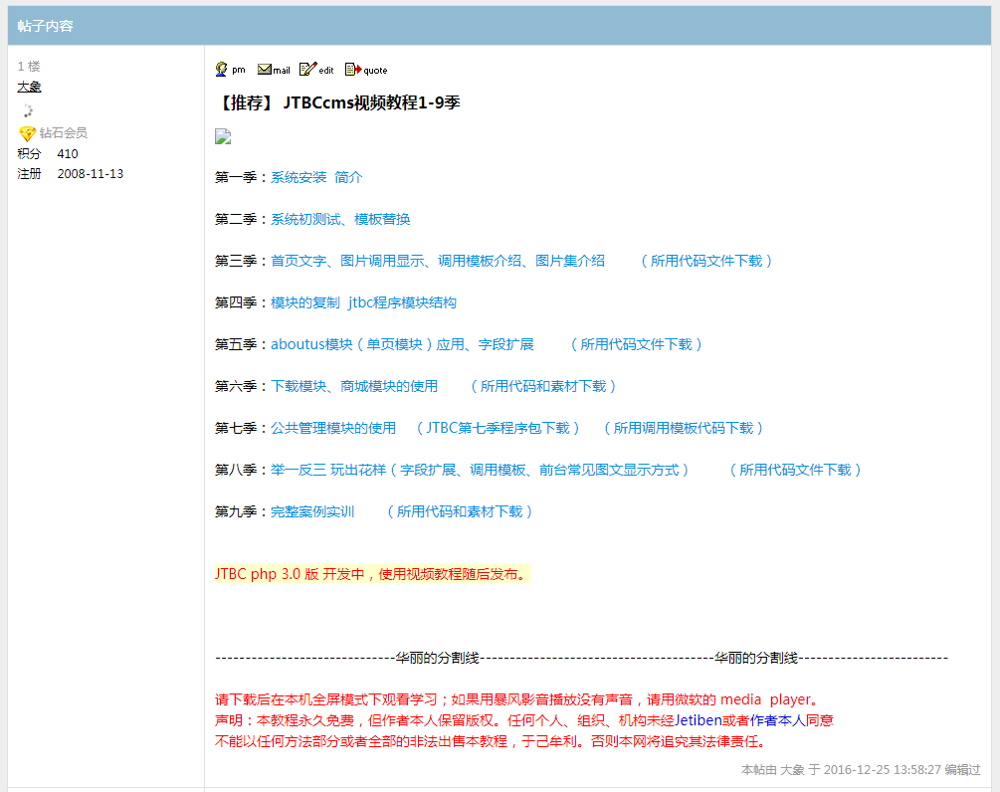Click the 1 楼 floor label

[x=29, y=67]
